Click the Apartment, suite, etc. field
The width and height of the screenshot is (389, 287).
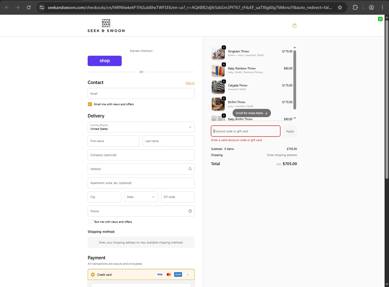(141, 183)
